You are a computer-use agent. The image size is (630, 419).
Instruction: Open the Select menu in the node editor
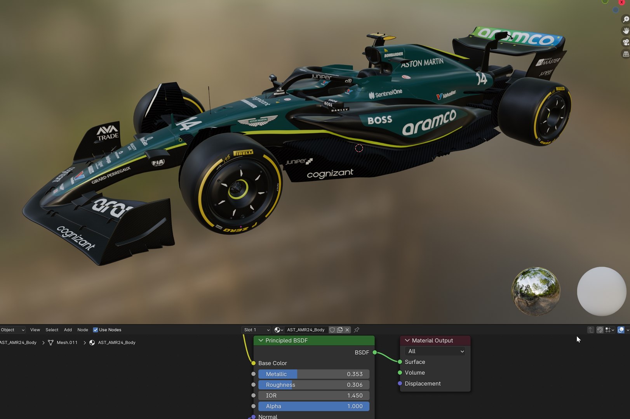click(x=52, y=330)
